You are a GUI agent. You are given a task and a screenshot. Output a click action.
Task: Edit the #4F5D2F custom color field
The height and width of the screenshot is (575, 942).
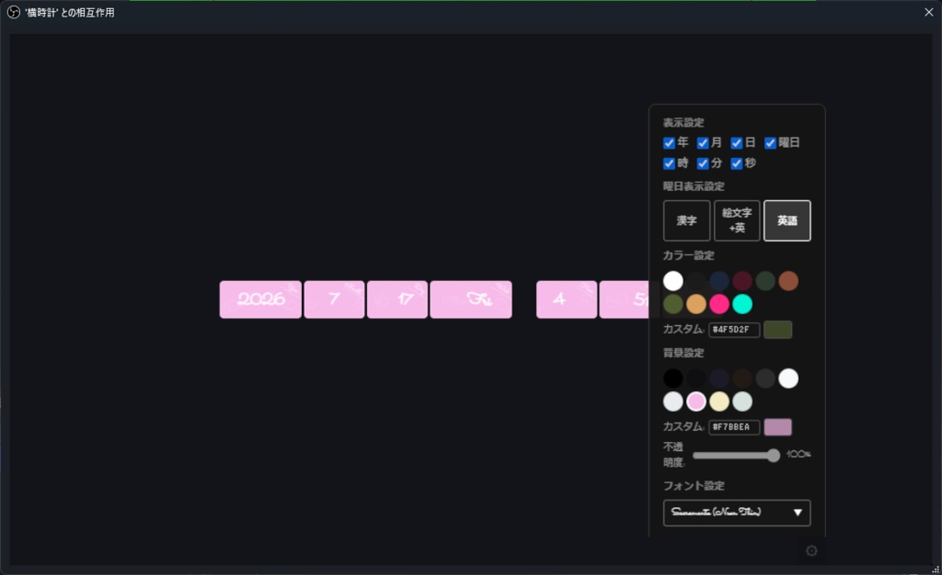(x=733, y=330)
